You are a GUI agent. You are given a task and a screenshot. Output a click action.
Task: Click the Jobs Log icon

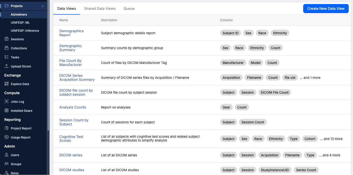[x=7, y=101]
